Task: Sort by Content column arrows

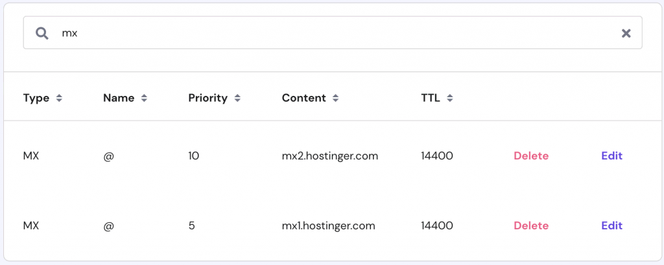Action: pos(335,98)
